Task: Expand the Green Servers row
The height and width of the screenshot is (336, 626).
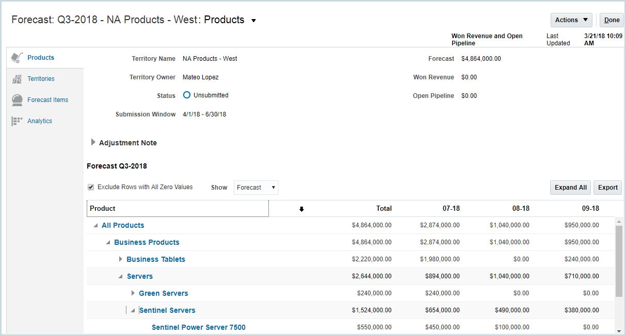Action: [133, 293]
